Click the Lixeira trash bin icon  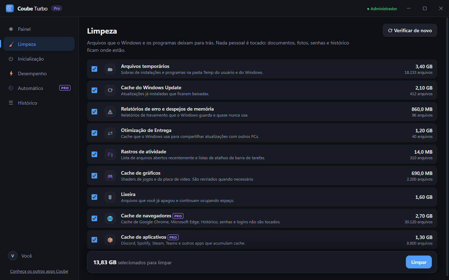(x=110, y=197)
